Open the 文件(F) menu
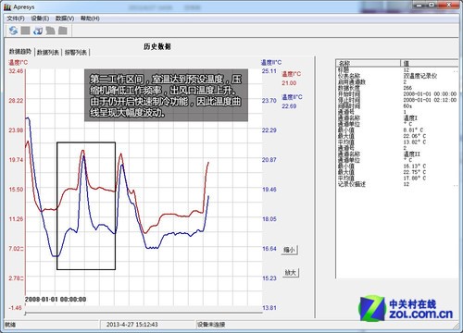This screenshot has height=333, width=463. (16, 18)
